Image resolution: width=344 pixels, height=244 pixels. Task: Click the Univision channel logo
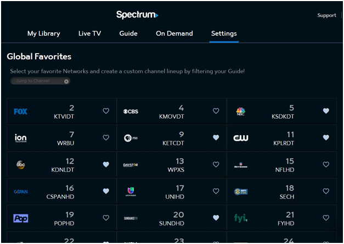coord(131,191)
